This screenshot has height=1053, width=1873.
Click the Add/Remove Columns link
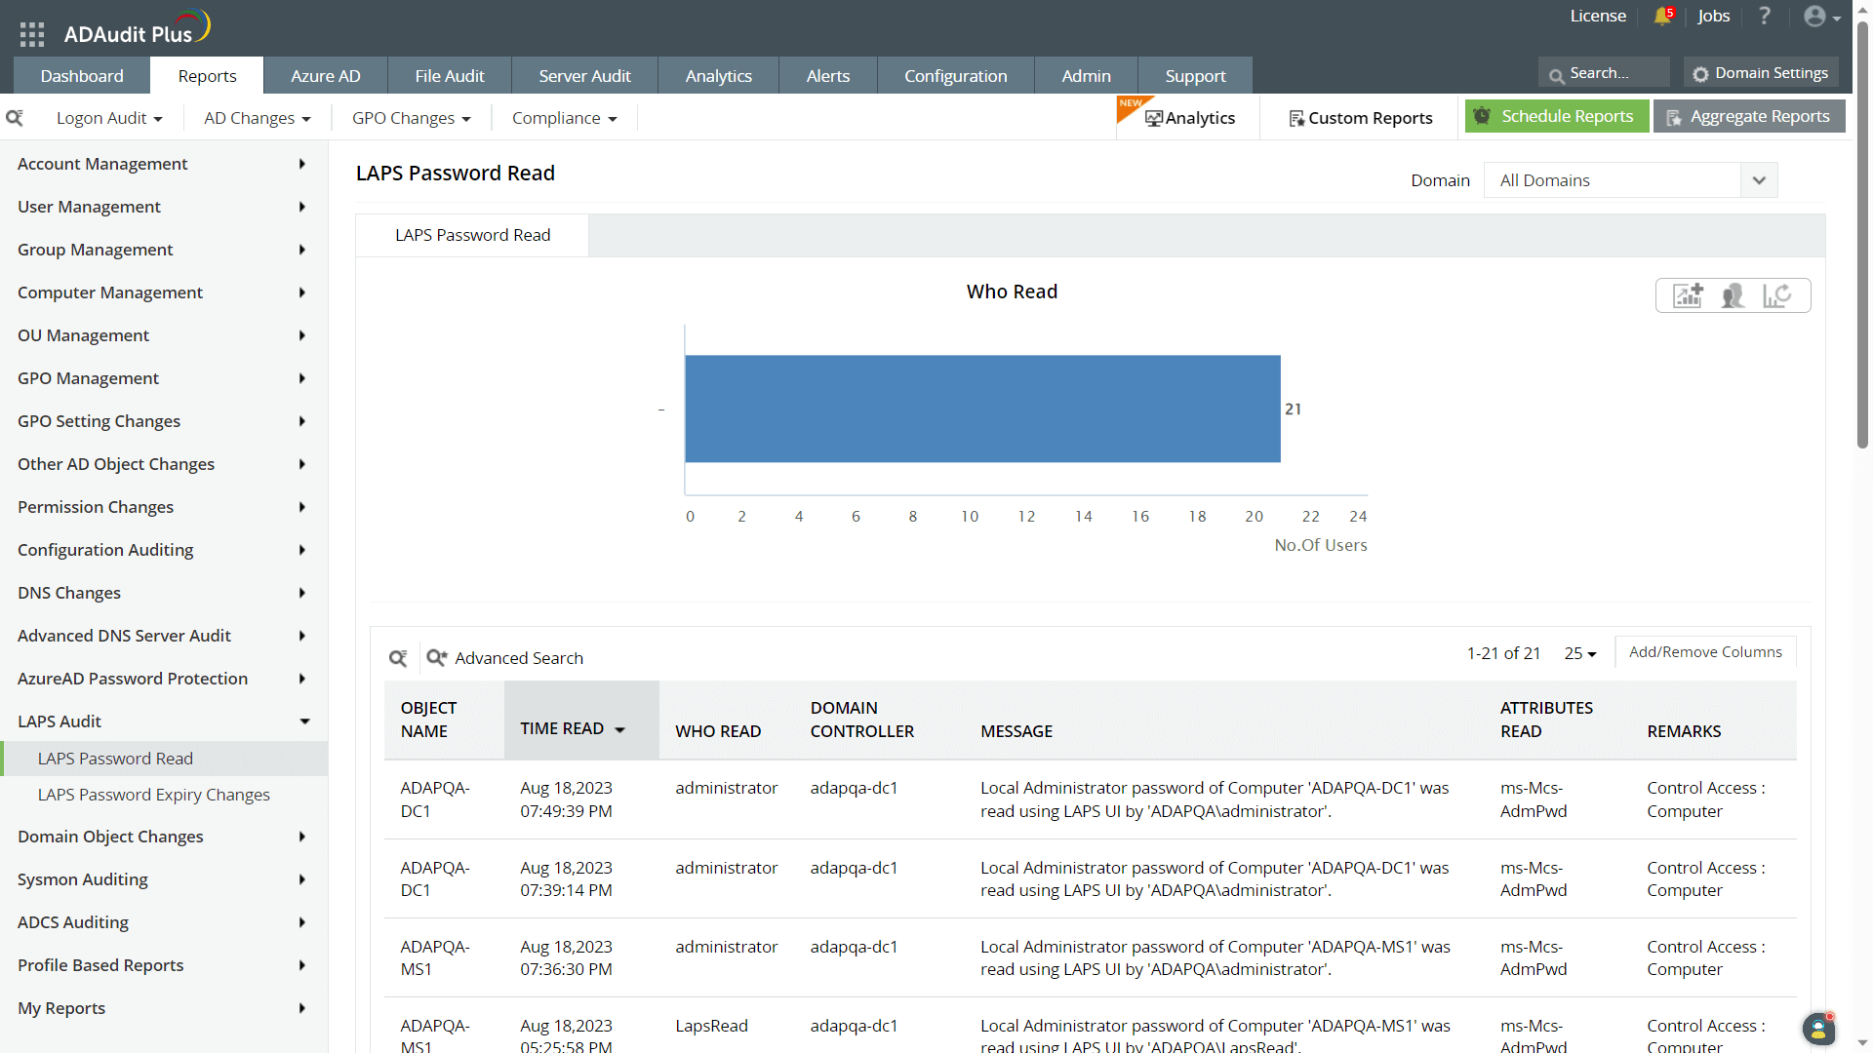[1704, 652]
